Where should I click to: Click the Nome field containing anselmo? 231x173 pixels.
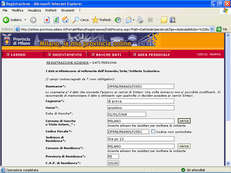(x=141, y=108)
